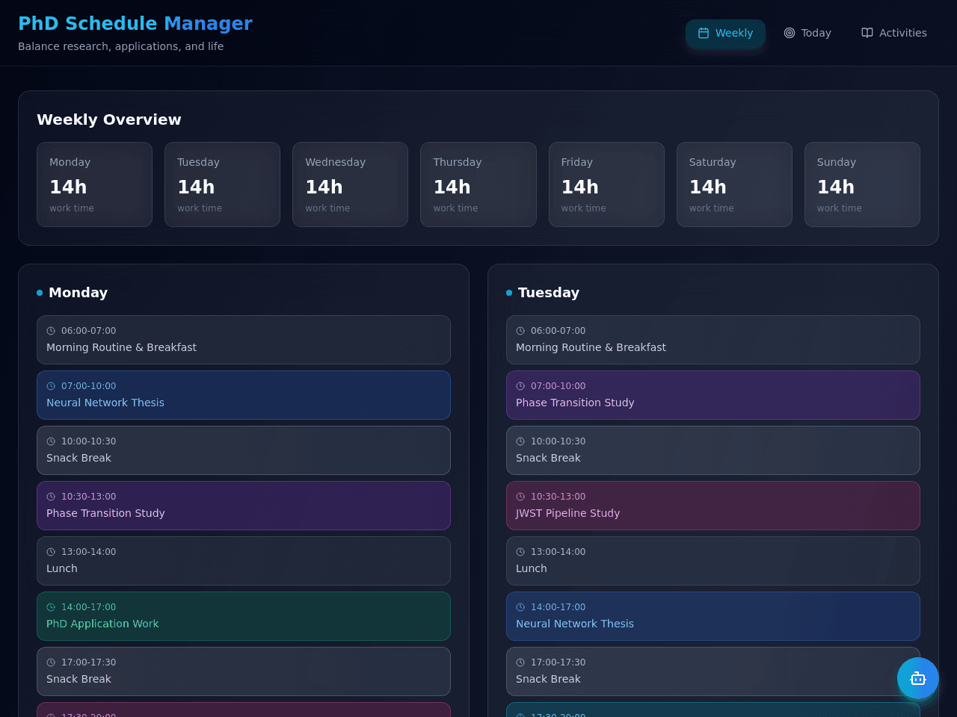Open Monday's Lunch entry
The width and height of the screenshot is (957, 717).
(244, 561)
